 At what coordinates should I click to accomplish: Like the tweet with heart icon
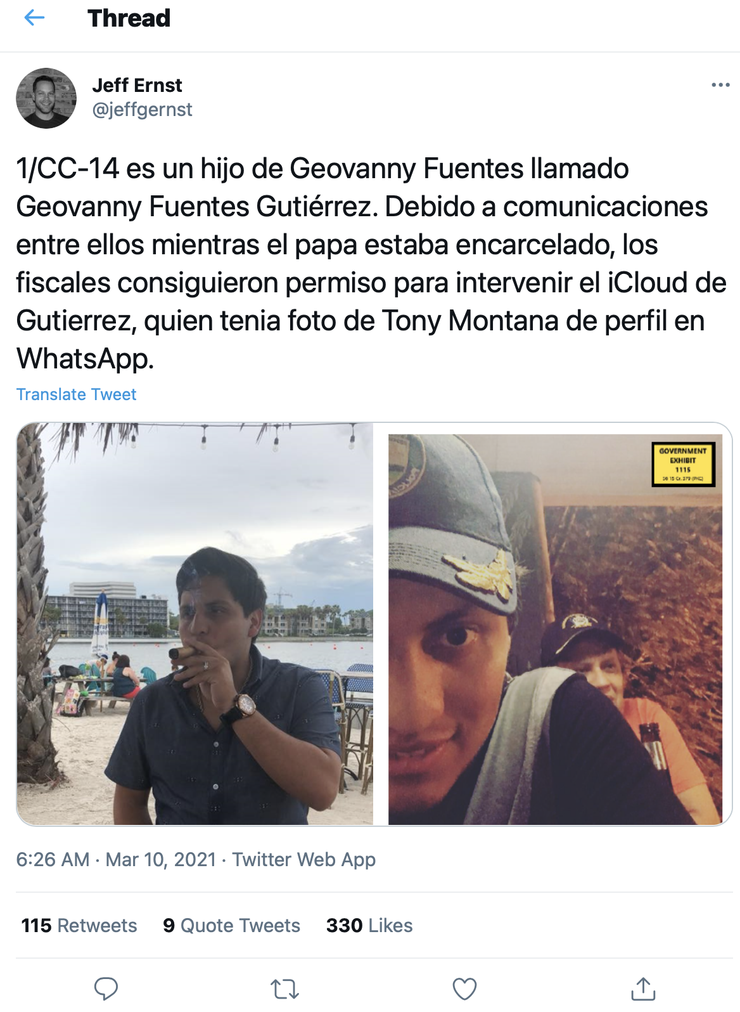click(464, 989)
